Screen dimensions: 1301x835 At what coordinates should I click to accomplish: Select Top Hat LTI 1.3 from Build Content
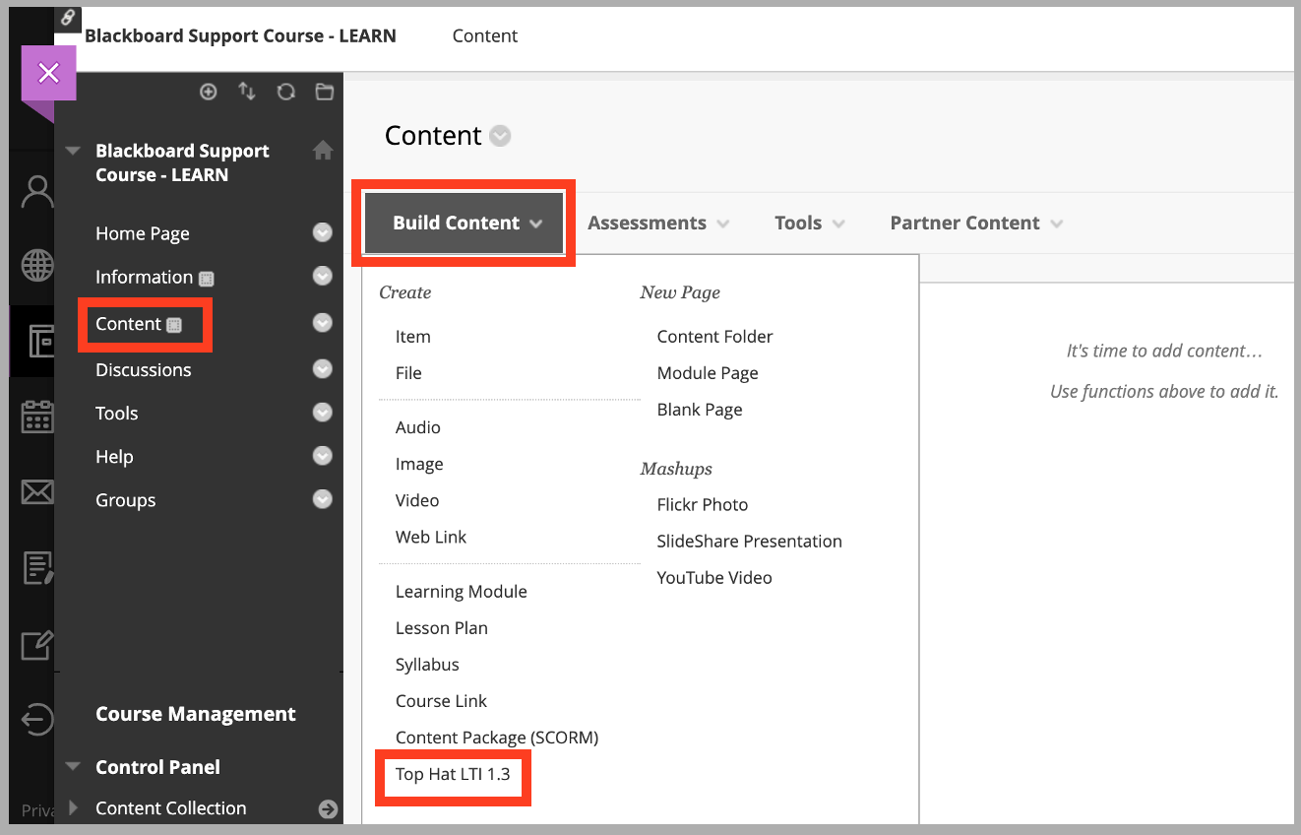click(x=453, y=775)
